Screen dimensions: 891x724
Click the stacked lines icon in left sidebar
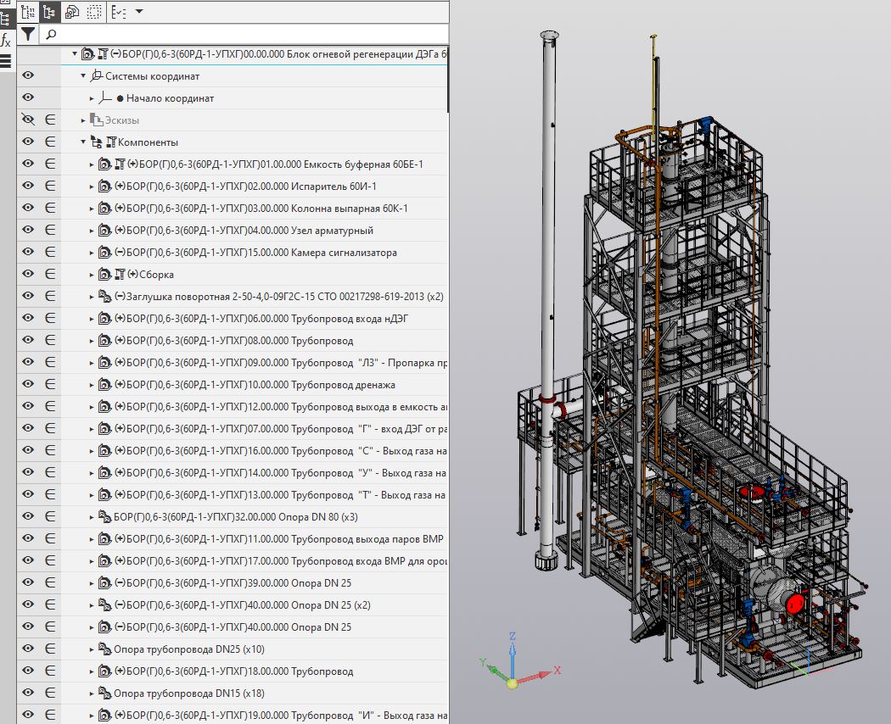pos(6,60)
